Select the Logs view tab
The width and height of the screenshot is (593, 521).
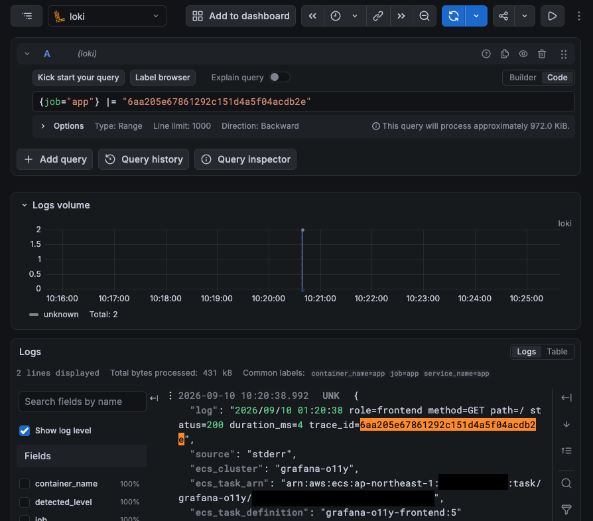click(526, 352)
